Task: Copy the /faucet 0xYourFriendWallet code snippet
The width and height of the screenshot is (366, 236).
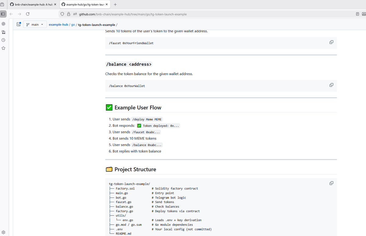Action: pos(331,42)
